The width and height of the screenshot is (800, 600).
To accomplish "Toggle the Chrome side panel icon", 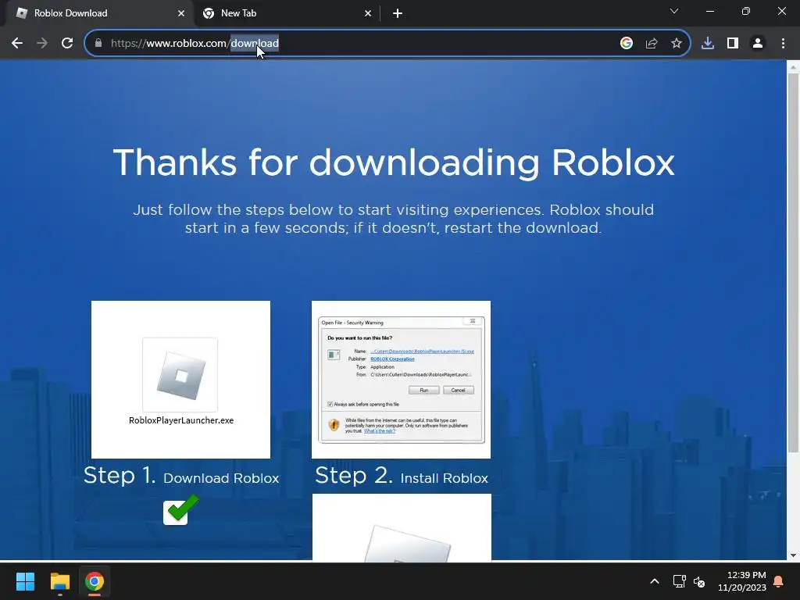I will point(733,44).
